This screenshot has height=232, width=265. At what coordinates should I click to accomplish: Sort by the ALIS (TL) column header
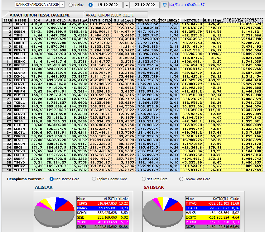click(x=56, y=21)
